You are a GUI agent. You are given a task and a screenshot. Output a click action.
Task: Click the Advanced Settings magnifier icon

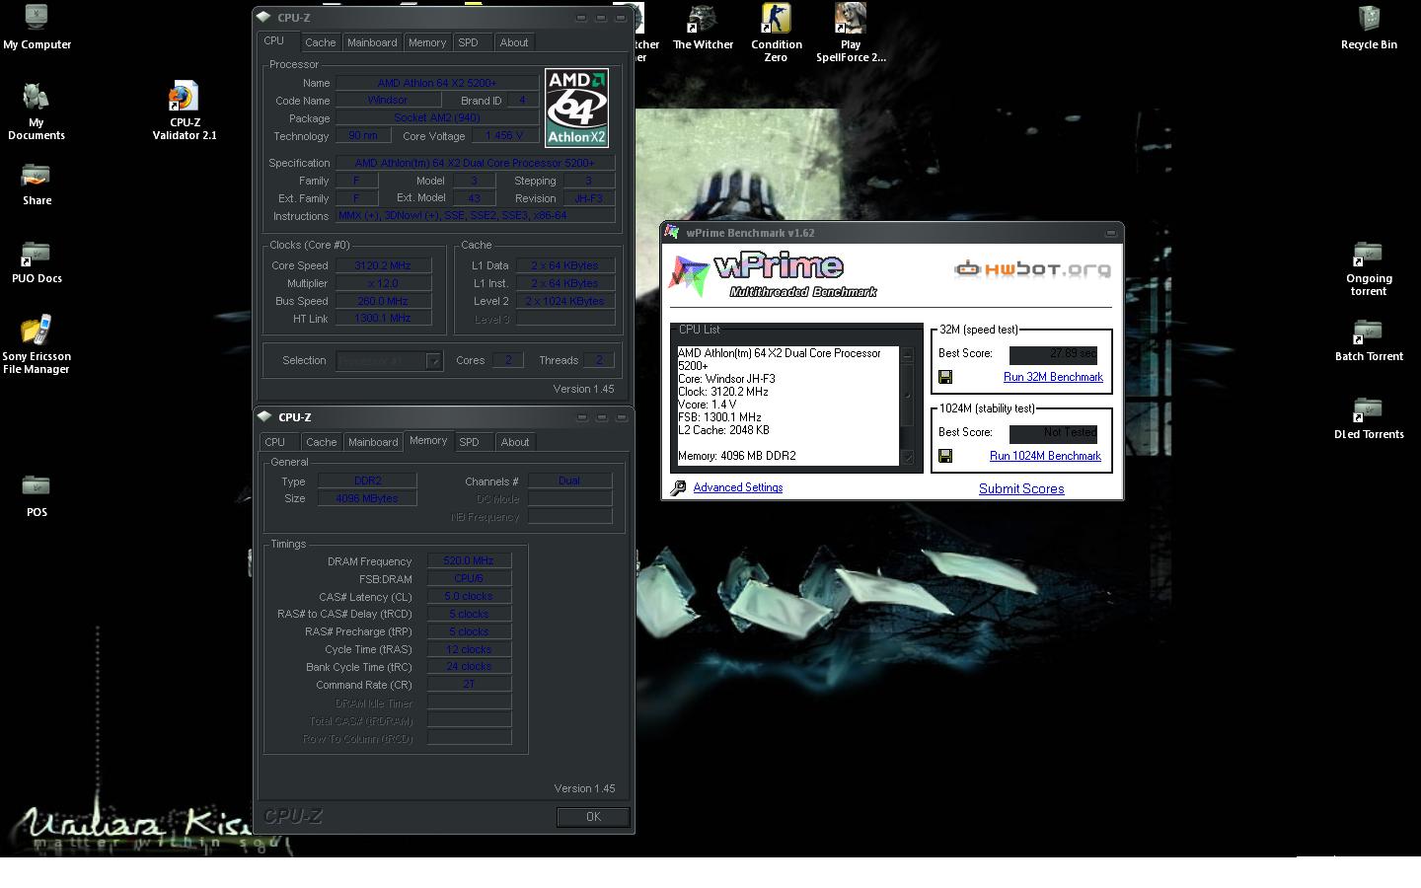pos(678,488)
